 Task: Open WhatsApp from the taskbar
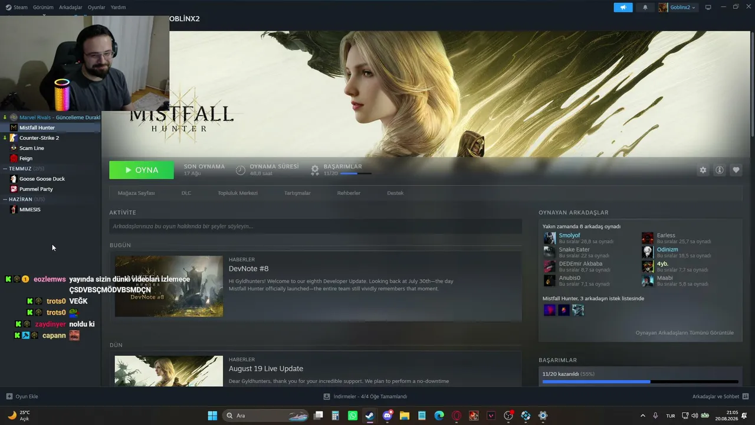click(x=353, y=416)
